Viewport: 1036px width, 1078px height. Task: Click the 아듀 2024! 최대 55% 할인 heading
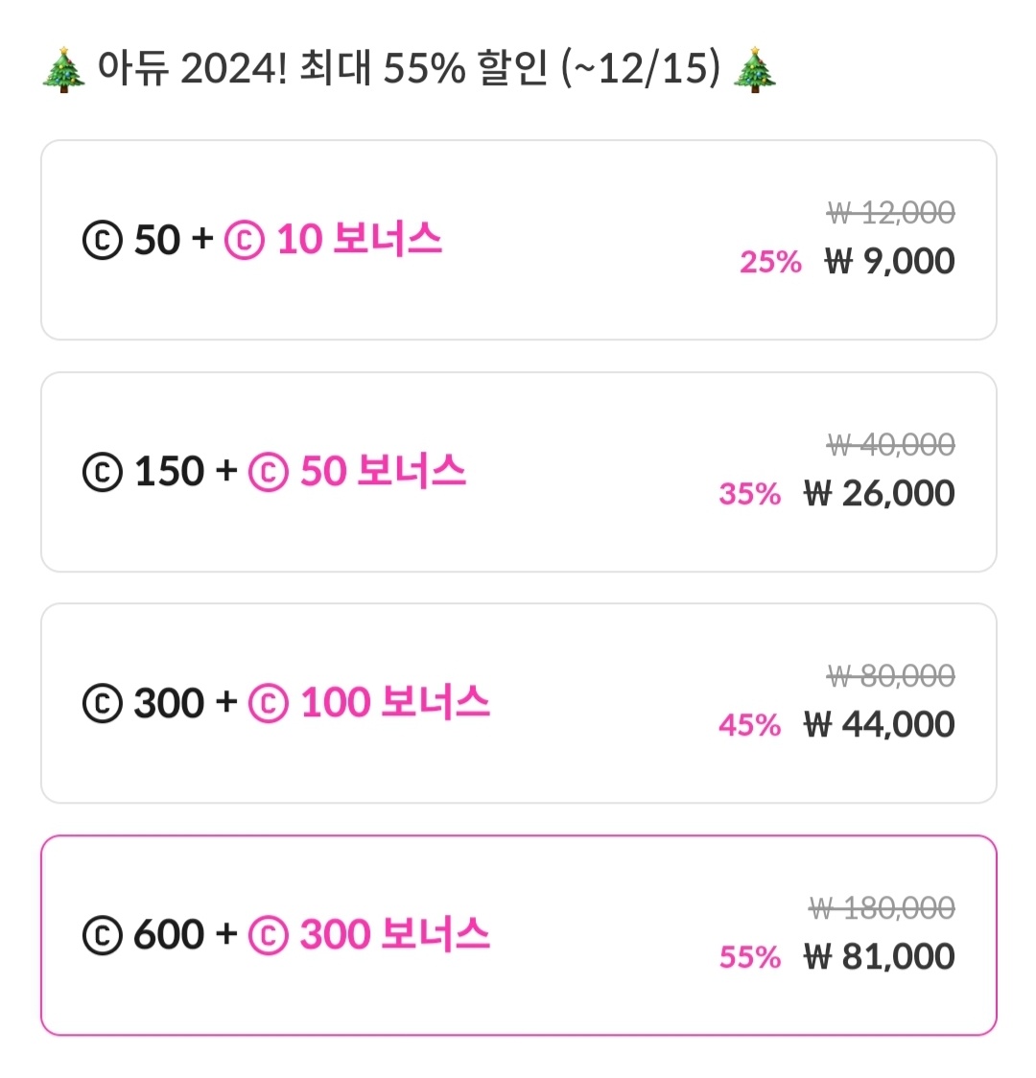coord(409,69)
